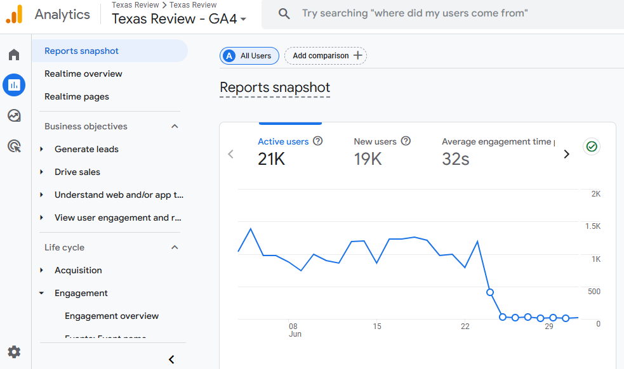Click the blue 'A' segment badge

click(229, 56)
